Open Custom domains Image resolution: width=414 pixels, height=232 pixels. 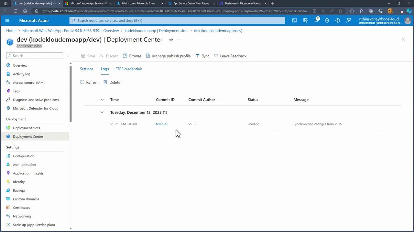pos(26,199)
